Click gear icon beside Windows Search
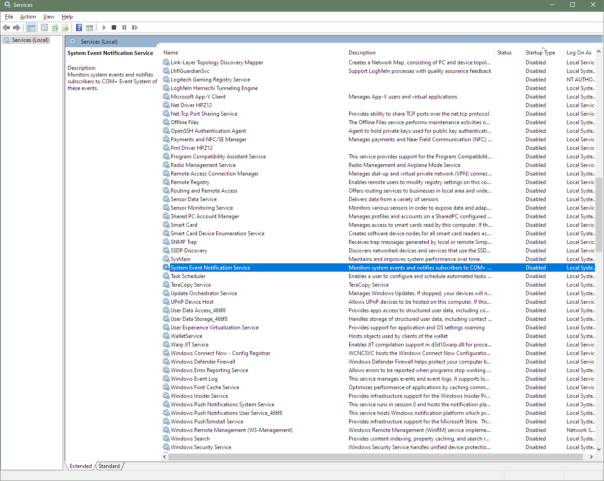 coord(166,439)
